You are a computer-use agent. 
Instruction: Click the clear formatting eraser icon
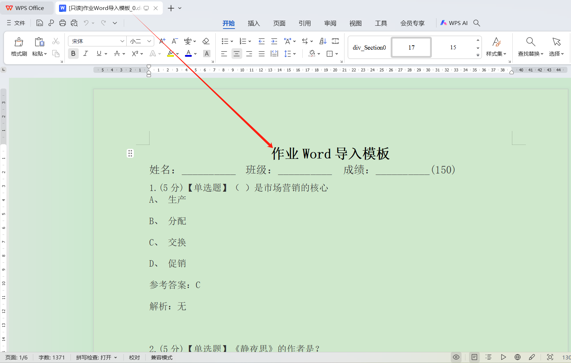(x=206, y=41)
